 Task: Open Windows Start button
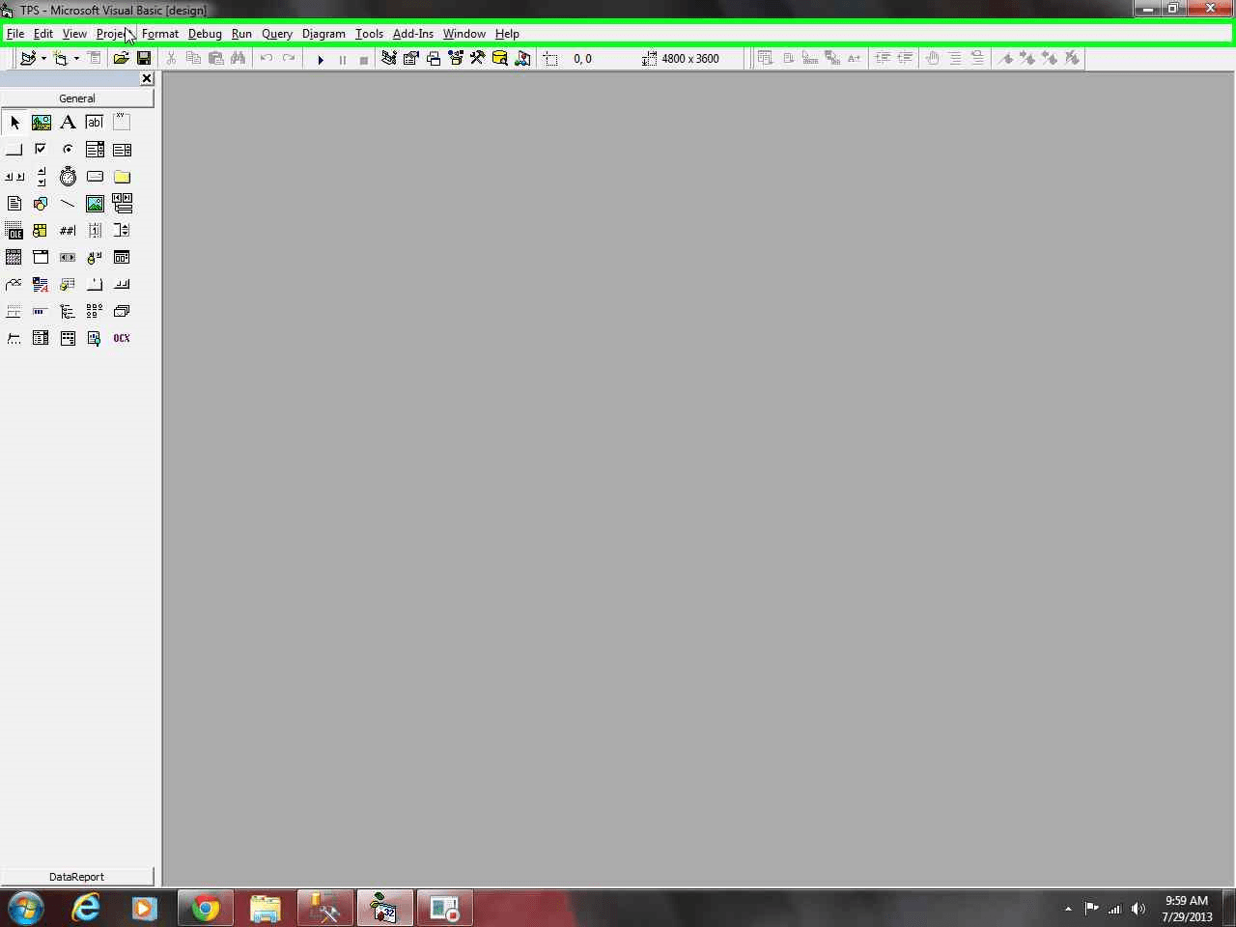pyautogui.click(x=26, y=909)
